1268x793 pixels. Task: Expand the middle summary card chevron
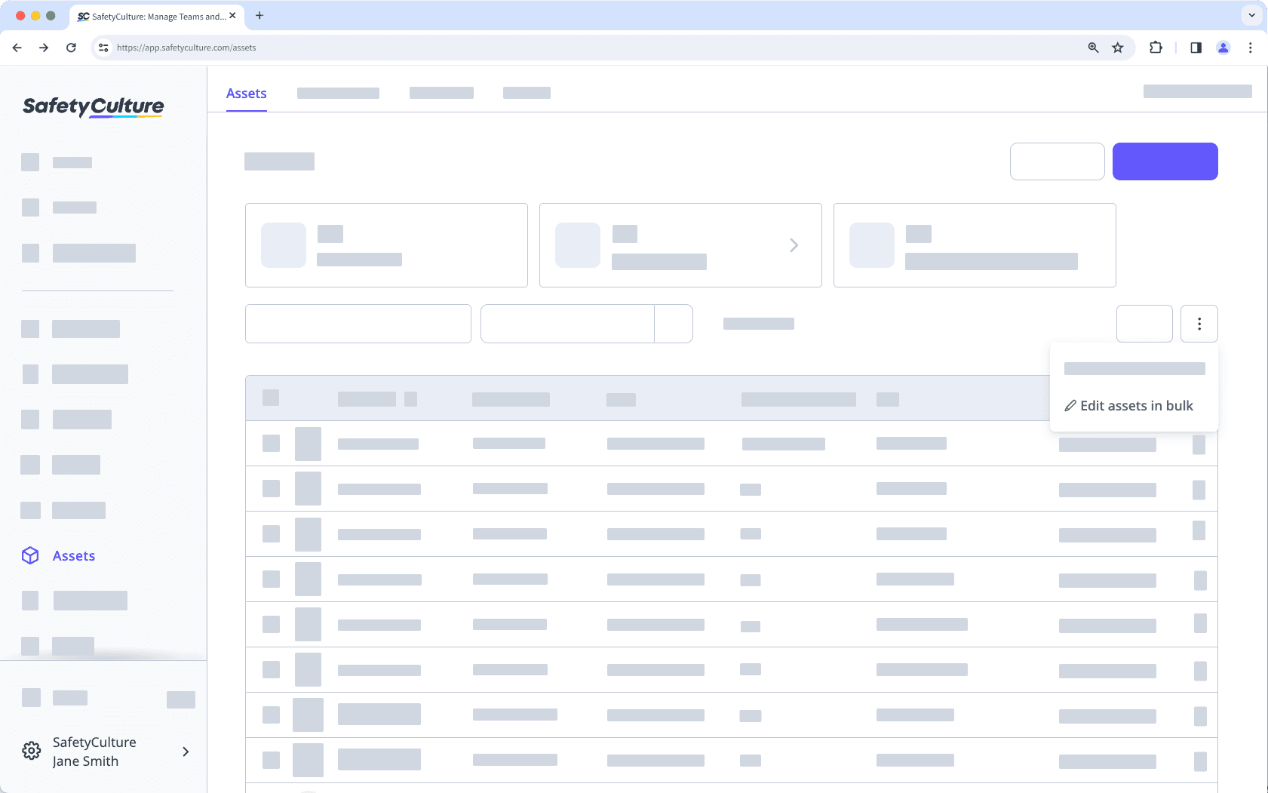click(x=794, y=244)
